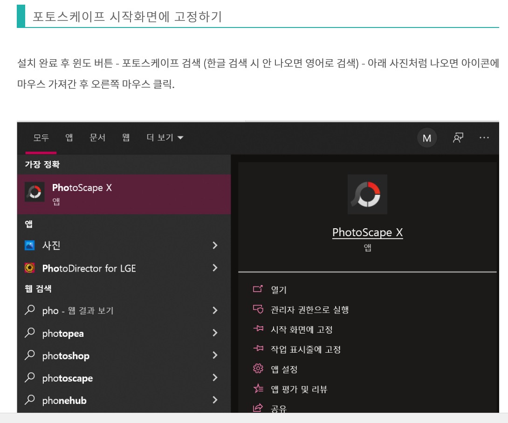Viewport: 508px width, 423px height.
Task: Choose 작업 표시줄에 고정
Action: pyautogui.click(x=306, y=349)
